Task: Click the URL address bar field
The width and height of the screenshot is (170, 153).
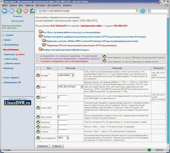Action: (88, 11)
